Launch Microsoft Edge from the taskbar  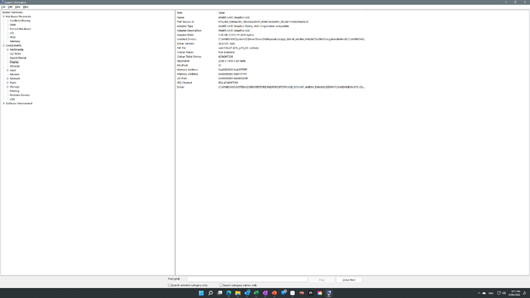[229, 293]
